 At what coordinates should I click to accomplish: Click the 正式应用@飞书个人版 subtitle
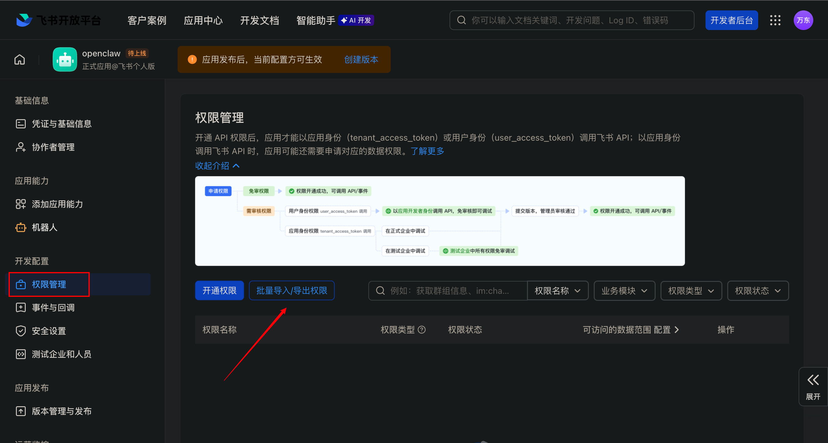point(119,66)
